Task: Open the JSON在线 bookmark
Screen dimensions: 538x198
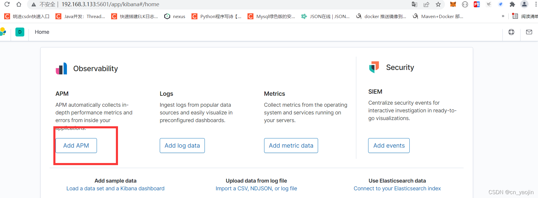Action: click(x=325, y=16)
